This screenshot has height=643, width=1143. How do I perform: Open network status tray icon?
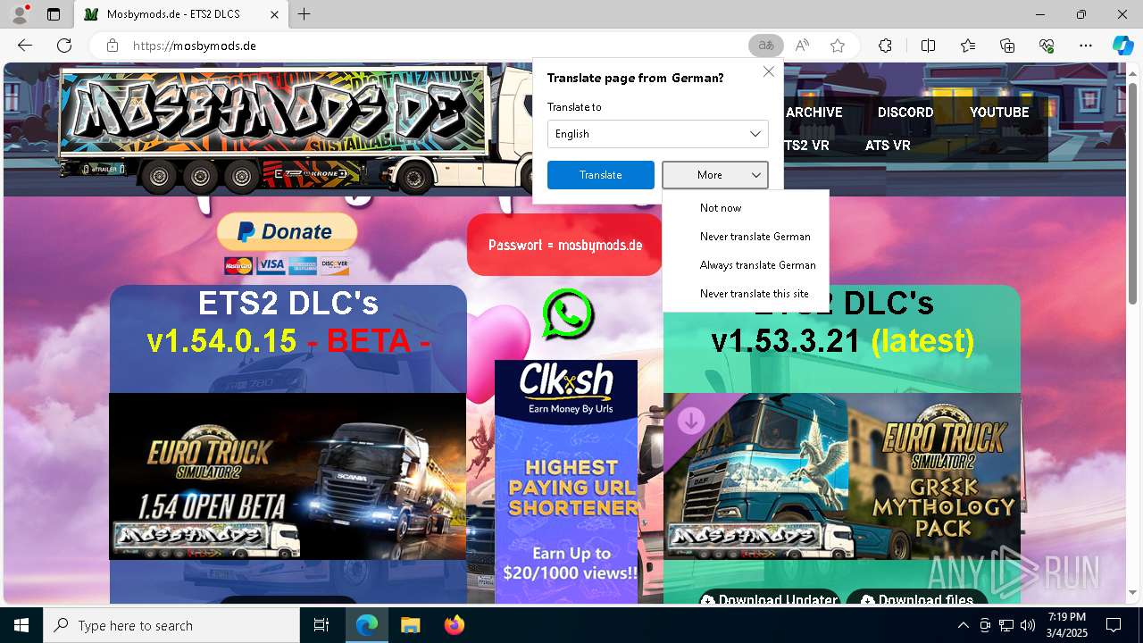coord(1006,625)
